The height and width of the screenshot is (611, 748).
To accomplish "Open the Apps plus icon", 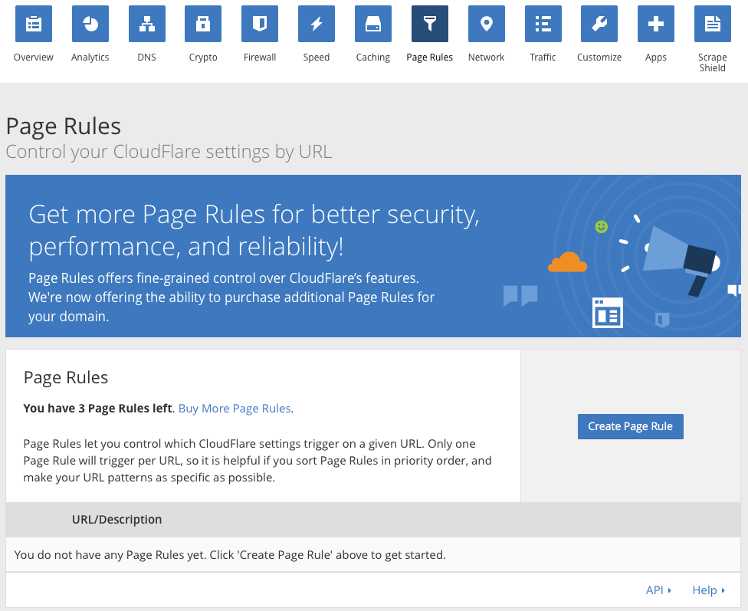I will pos(656,24).
